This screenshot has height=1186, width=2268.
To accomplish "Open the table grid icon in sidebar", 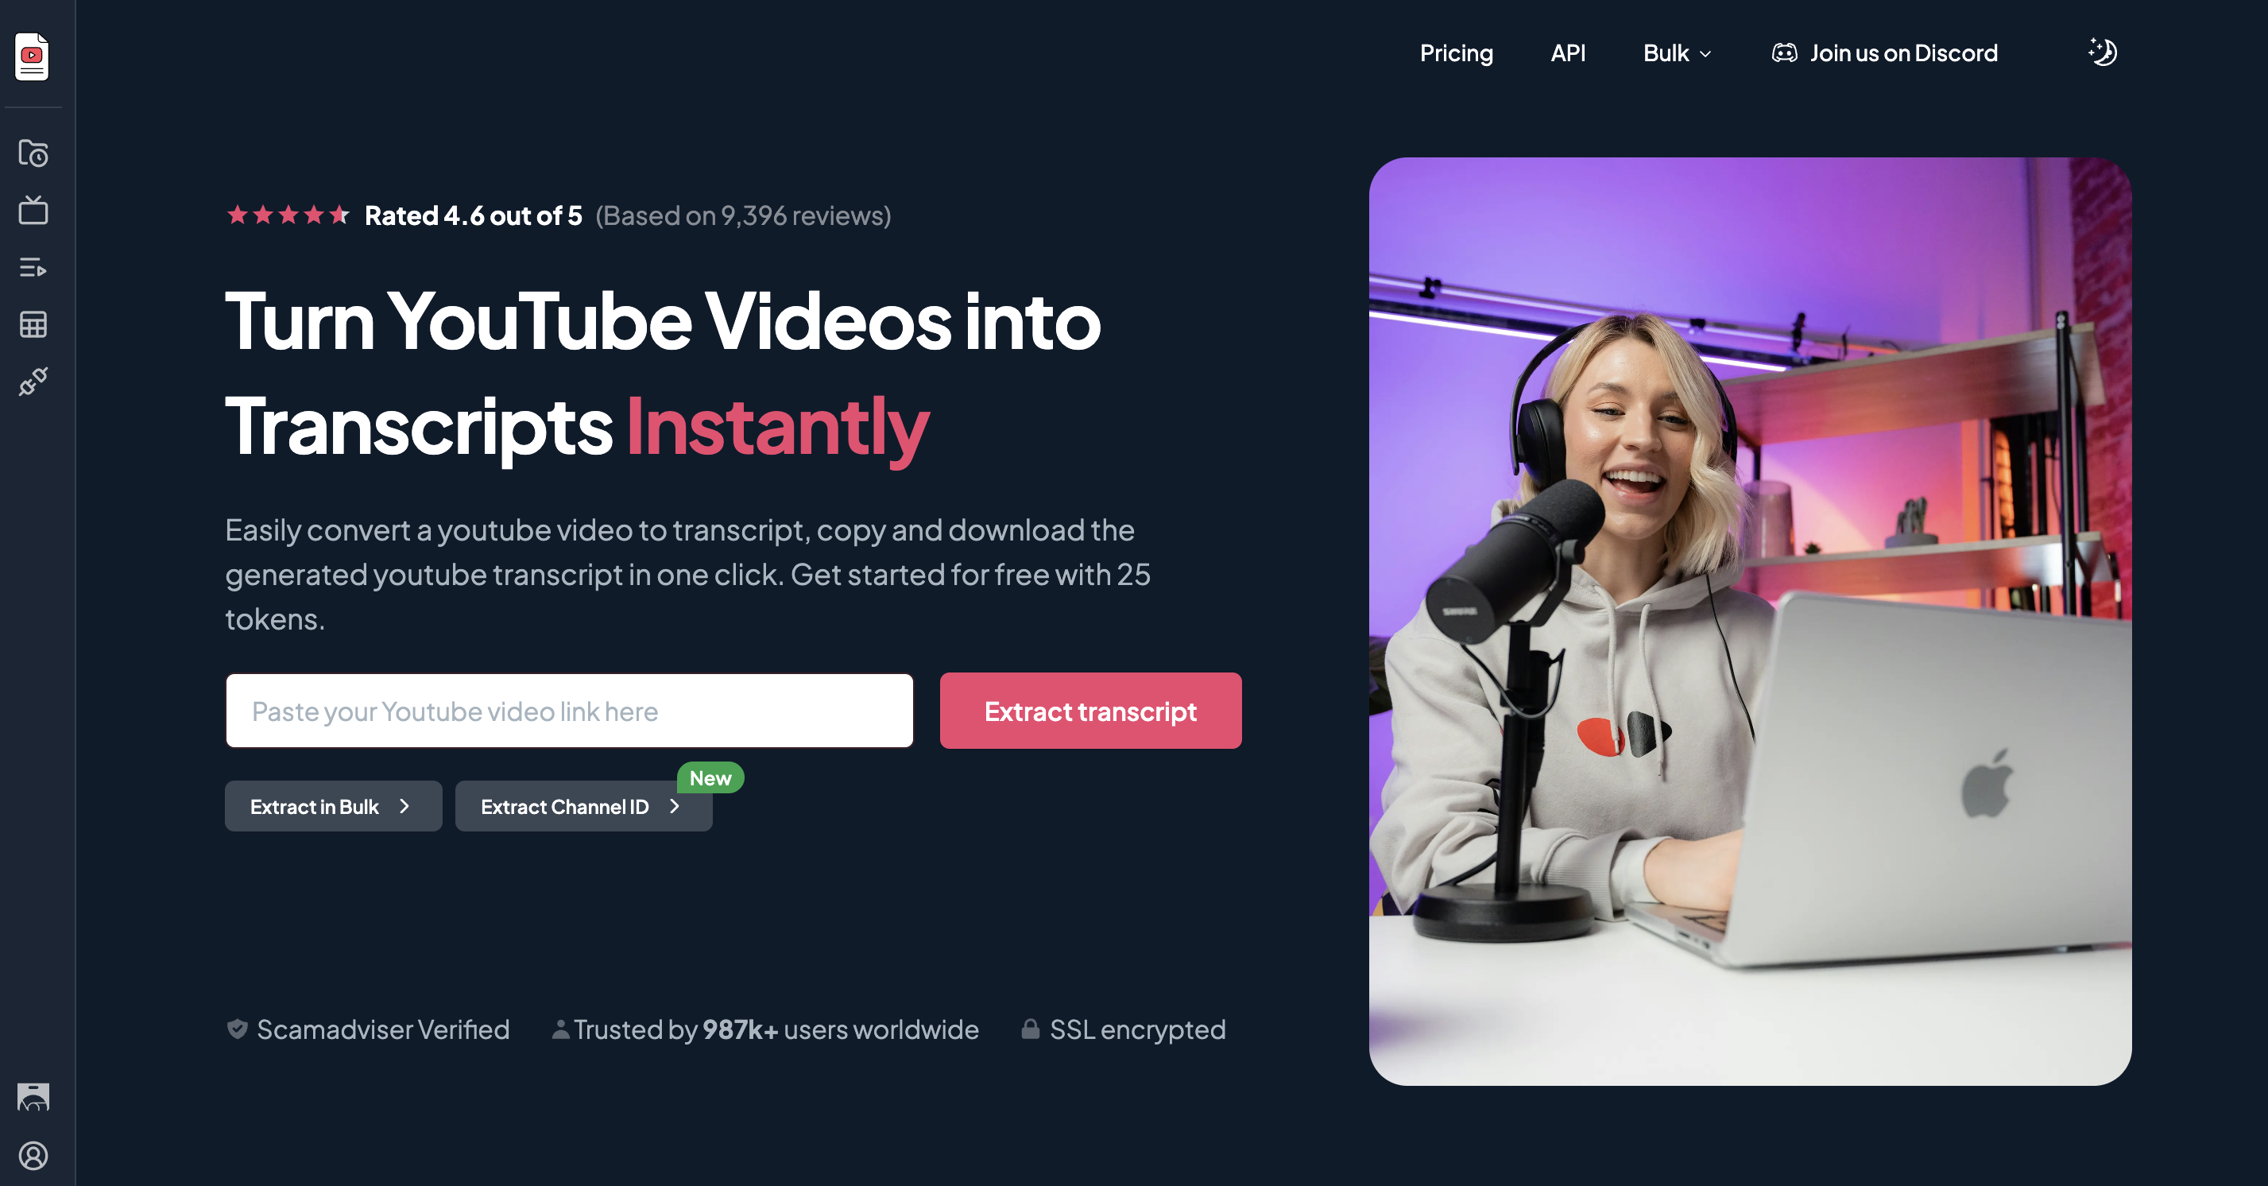I will tap(33, 325).
